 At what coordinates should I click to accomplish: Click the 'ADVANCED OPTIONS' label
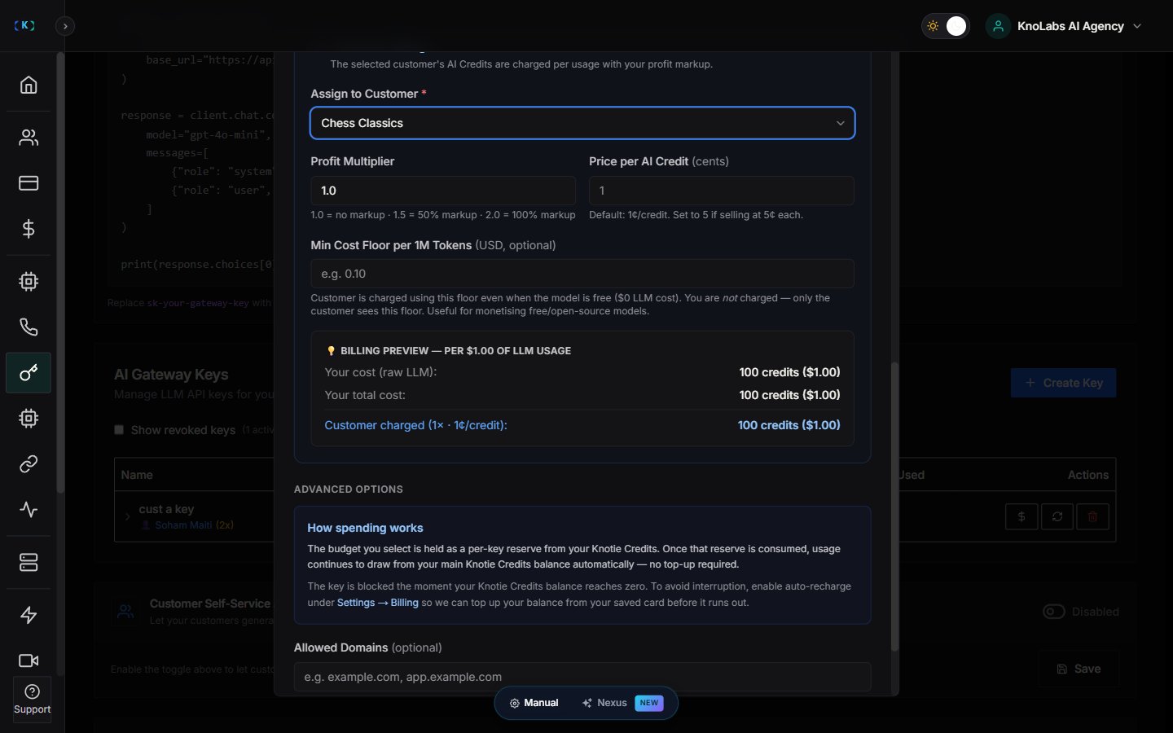point(349,489)
